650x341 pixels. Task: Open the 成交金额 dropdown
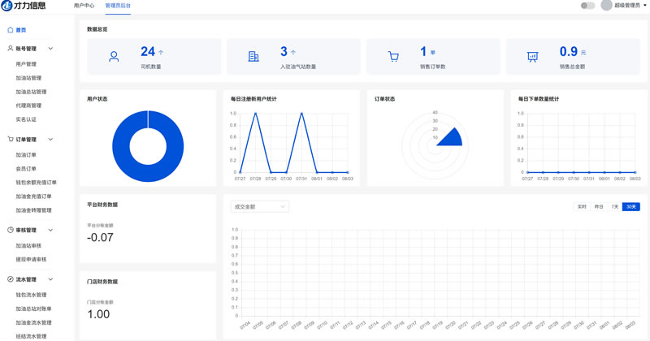tap(259, 206)
